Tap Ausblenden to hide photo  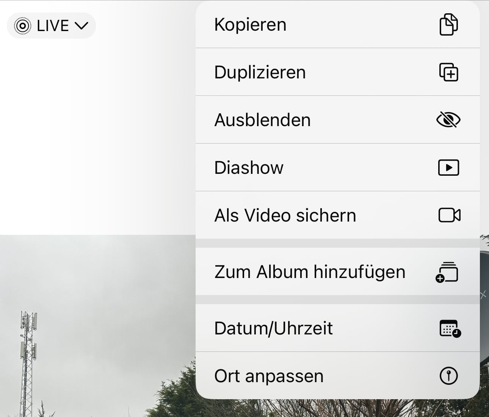262,120
